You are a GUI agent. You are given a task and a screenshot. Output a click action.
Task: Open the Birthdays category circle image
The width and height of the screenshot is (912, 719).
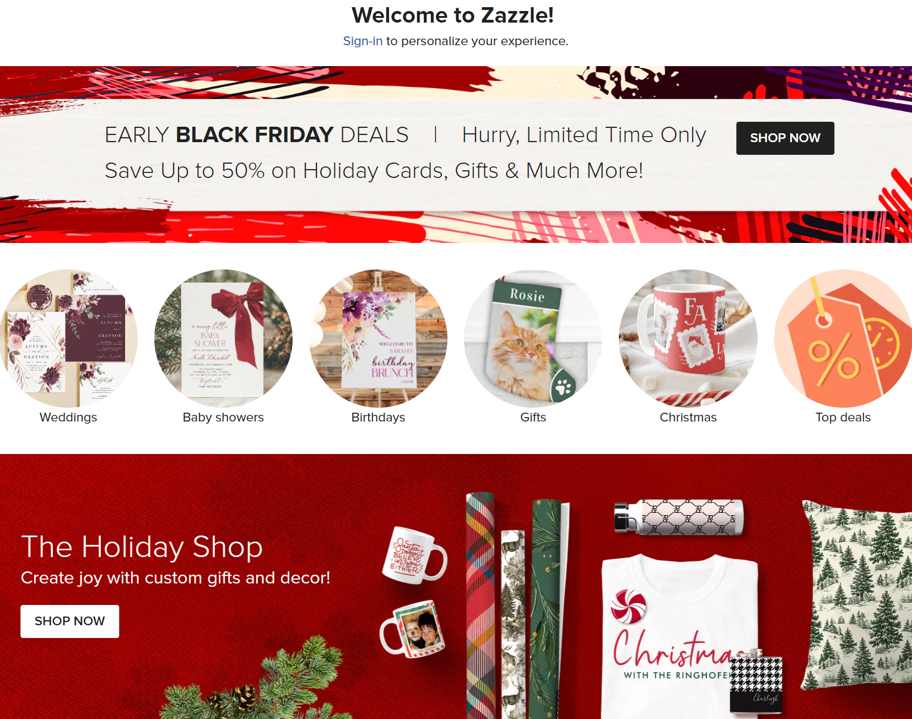[378, 338]
